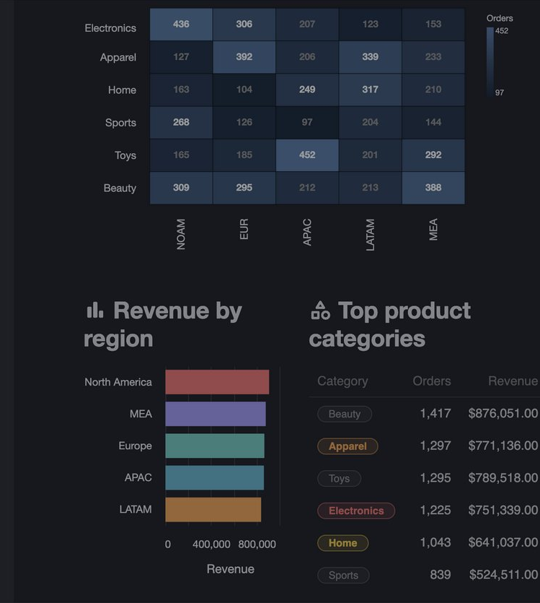Screen dimensions: 540x603
Task: Click the LATAM heatmap column label
Action: coord(370,235)
